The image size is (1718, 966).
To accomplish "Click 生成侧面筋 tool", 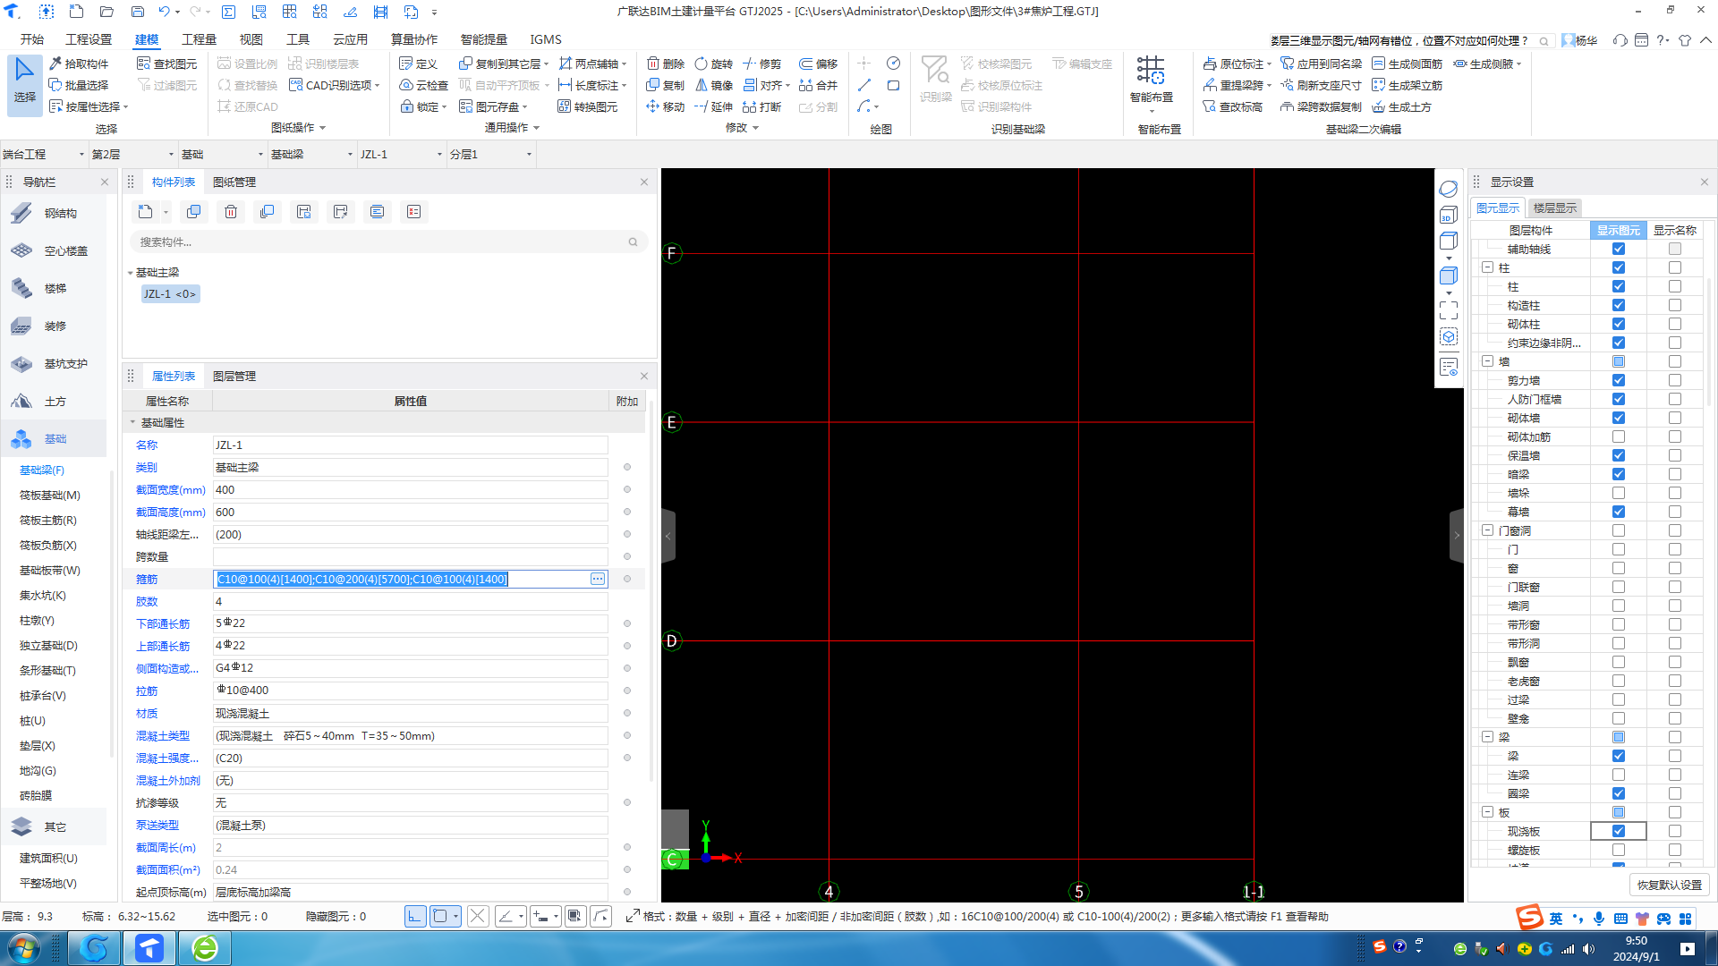I will coord(1407,64).
